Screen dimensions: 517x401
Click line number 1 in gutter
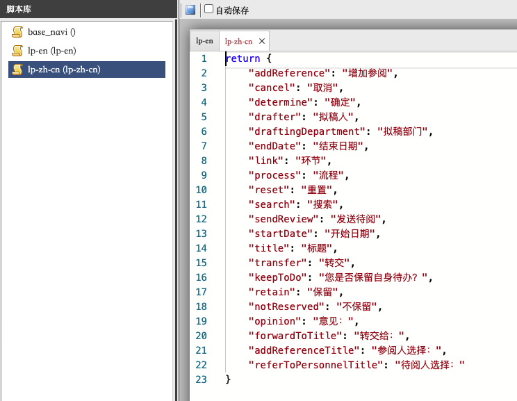click(204, 58)
